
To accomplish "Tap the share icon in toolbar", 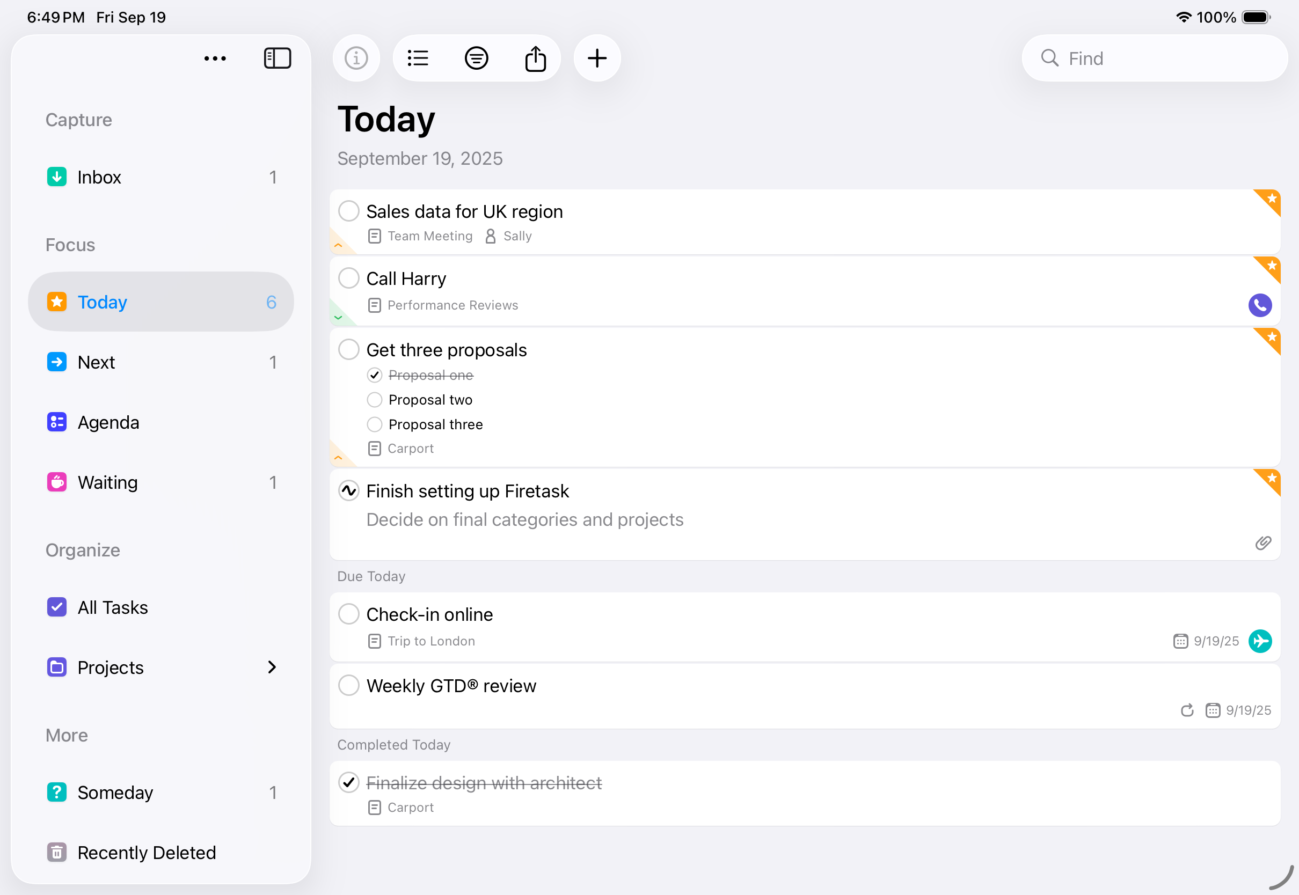I will coord(535,58).
